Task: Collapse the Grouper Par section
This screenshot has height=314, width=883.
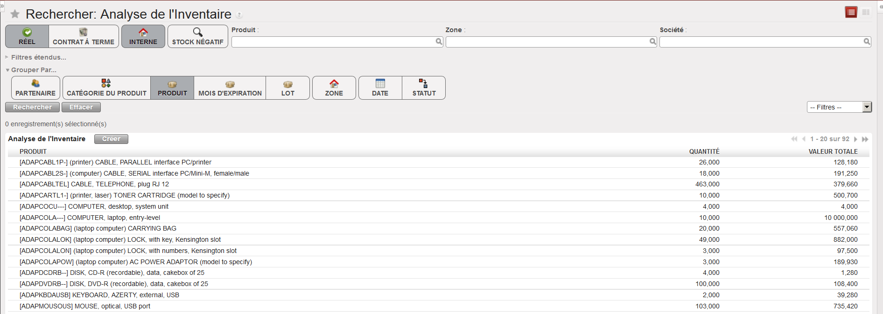Action: pyautogui.click(x=31, y=70)
